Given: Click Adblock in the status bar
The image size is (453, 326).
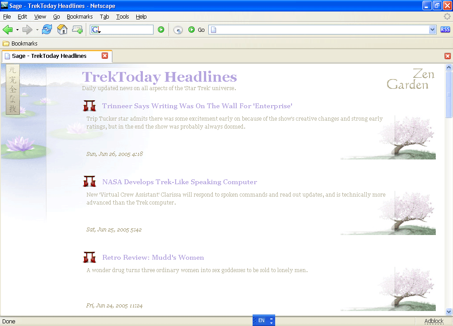Looking at the screenshot, I should (x=434, y=321).
